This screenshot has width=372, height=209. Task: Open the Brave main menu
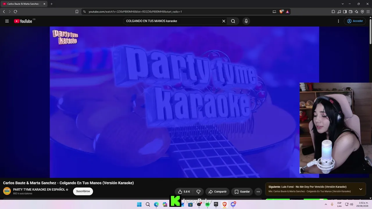(368, 12)
